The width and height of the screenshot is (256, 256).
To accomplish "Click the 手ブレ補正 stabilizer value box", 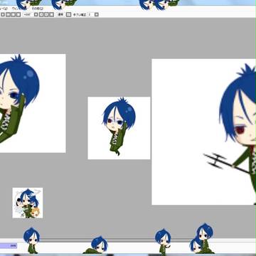I will pyautogui.click(x=90, y=14).
